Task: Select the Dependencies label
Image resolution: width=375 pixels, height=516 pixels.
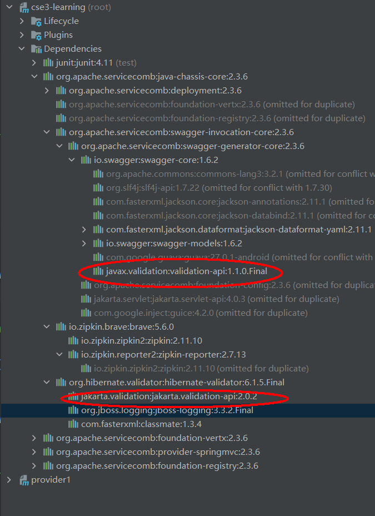Action: click(73, 49)
